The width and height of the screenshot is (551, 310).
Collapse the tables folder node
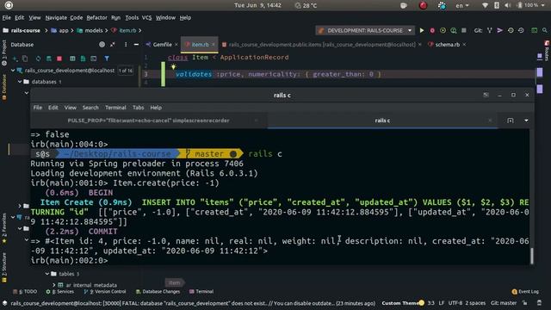point(47,274)
